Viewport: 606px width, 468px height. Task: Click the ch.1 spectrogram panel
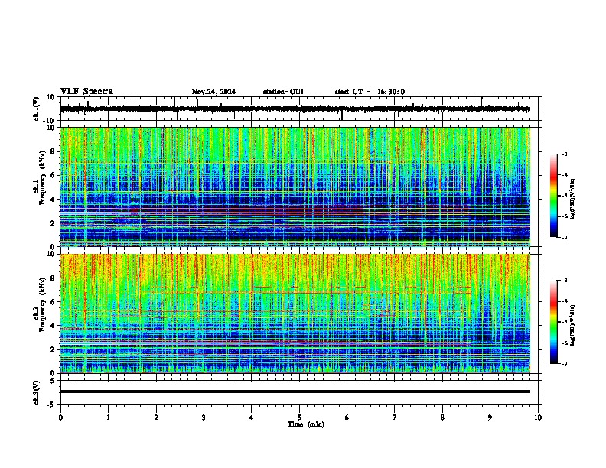(295, 187)
